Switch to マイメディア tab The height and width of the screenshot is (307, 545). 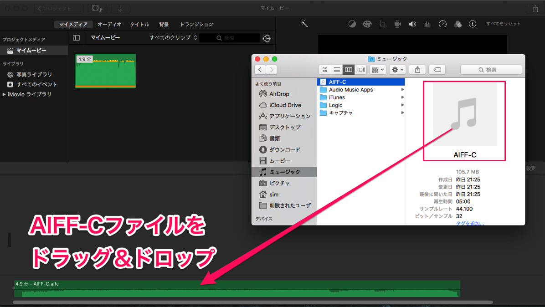pyautogui.click(x=73, y=24)
